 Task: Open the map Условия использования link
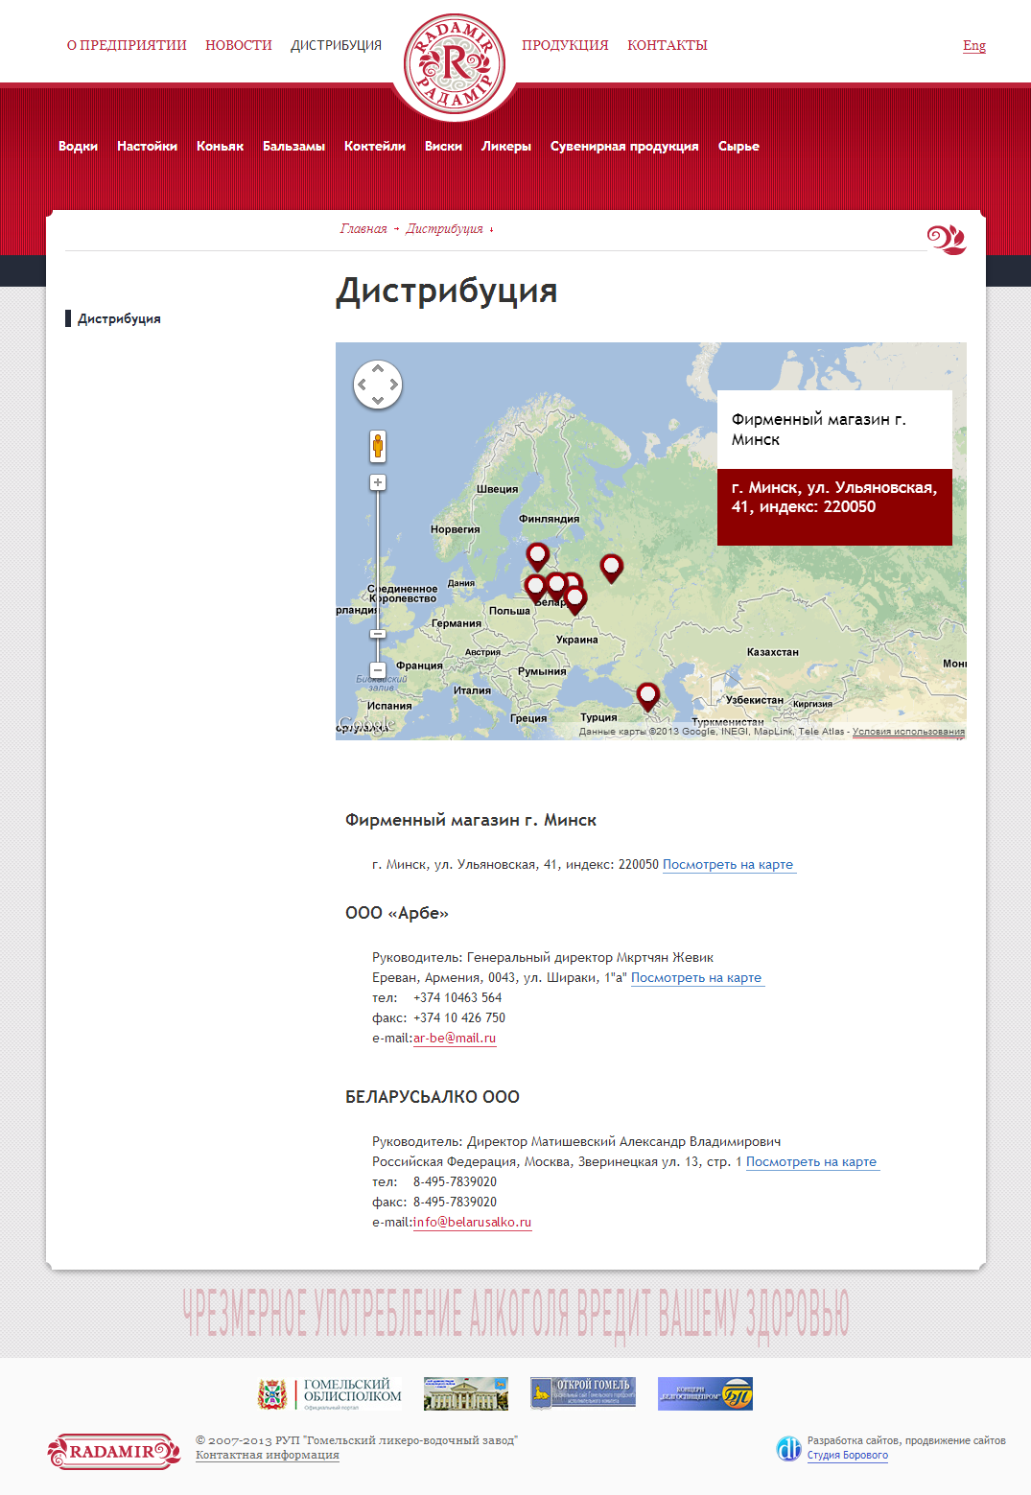coord(908,732)
